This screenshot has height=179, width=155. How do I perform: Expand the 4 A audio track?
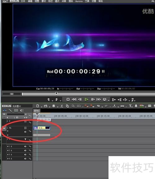point(8,159)
